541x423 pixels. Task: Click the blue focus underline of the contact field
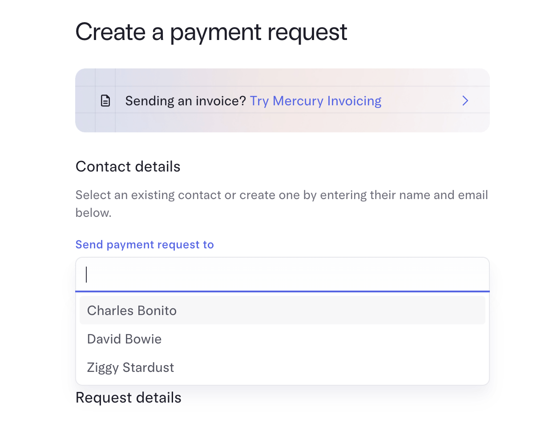(283, 291)
